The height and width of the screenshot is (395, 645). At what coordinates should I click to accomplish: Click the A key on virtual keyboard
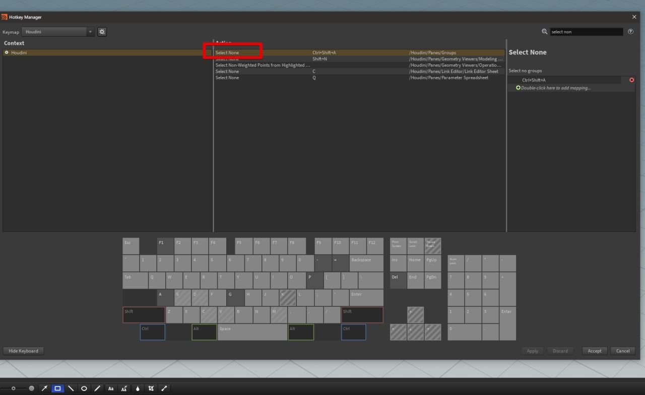pyautogui.click(x=165, y=298)
